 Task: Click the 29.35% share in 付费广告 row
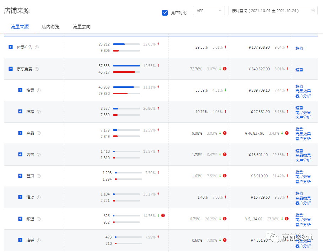point(201,47)
